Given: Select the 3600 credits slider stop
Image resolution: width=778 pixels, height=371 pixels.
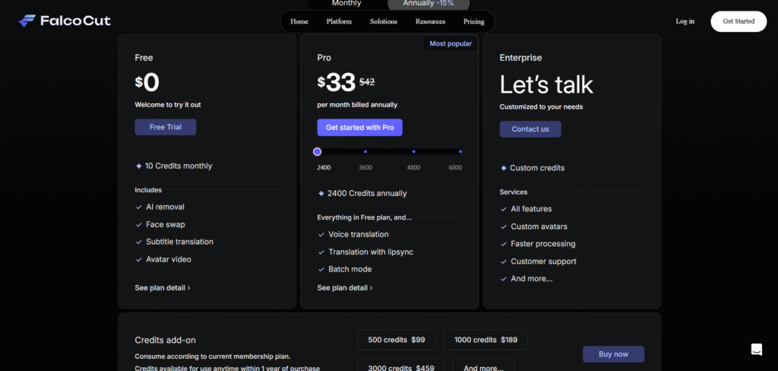Looking at the screenshot, I should 365,152.
